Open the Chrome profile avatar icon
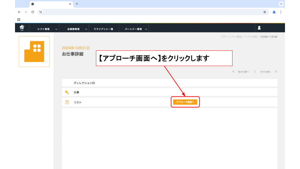The image size is (300, 169). point(274,12)
